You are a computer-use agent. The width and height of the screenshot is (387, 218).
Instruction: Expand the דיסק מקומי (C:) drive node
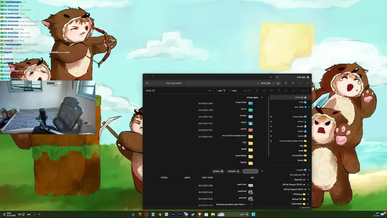(x=308, y=175)
